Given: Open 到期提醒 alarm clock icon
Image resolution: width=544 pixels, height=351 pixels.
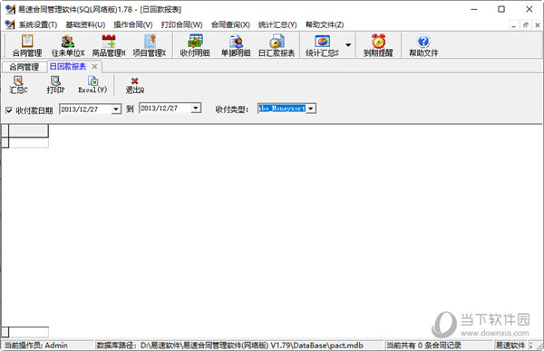Looking at the screenshot, I should (x=378, y=45).
